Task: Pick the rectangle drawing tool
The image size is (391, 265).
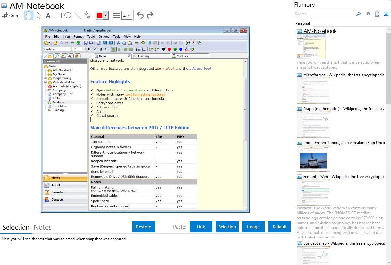Action: coord(58,15)
